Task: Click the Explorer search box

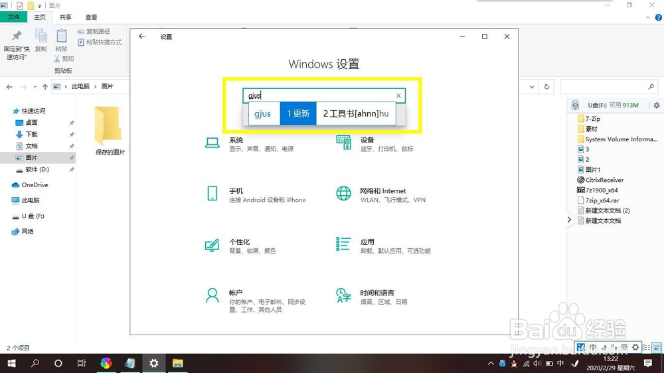Action: 608,87
